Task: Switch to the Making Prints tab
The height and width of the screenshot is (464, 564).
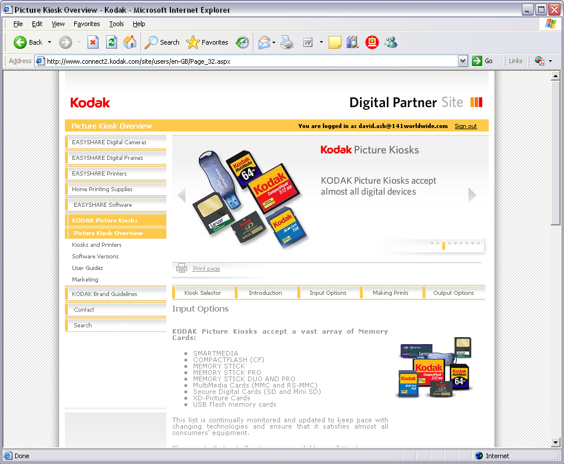Action: click(391, 293)
